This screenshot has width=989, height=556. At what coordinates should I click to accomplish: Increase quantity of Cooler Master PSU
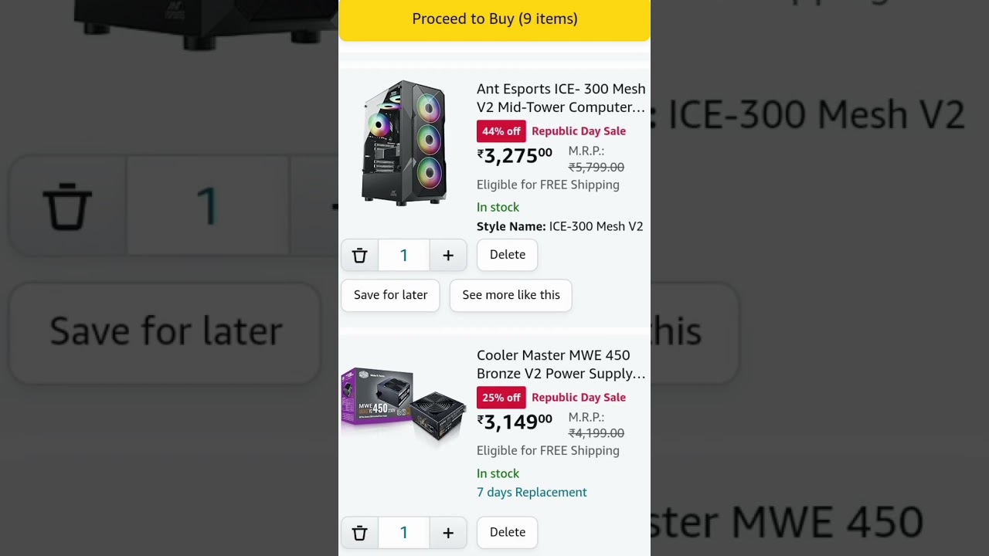[448, 533]
